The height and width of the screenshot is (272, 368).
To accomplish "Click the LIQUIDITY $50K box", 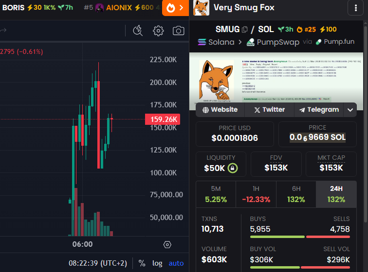I will (x=221, y=164).
